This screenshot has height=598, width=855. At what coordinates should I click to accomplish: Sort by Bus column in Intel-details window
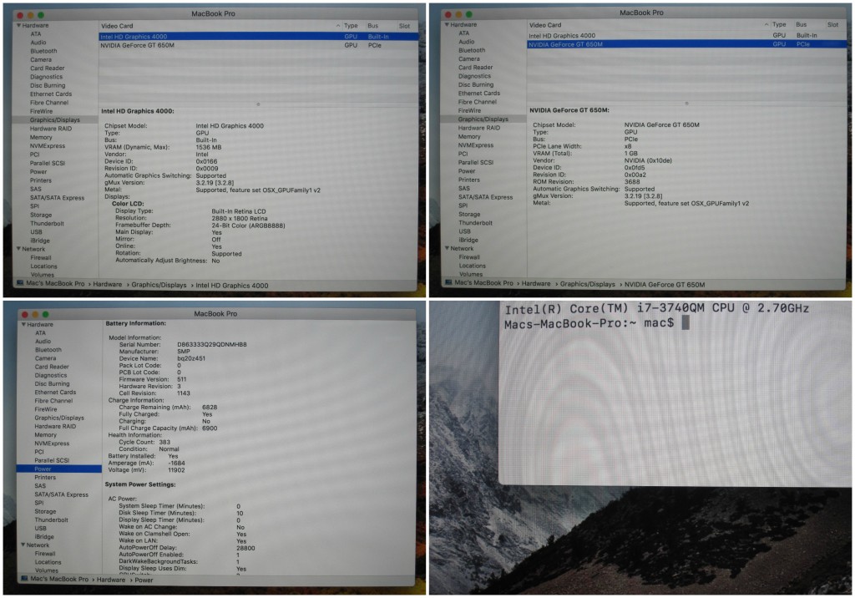[373, 26]
